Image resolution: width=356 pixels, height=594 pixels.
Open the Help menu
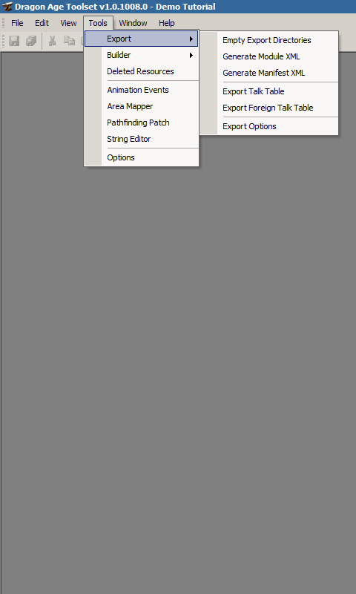pos(166,23)
